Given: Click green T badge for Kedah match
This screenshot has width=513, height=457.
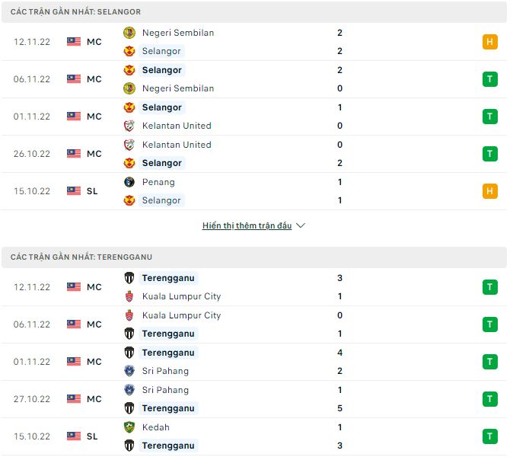Looking at the screenshot, I should pyautogui.click(x=490, y=436).
